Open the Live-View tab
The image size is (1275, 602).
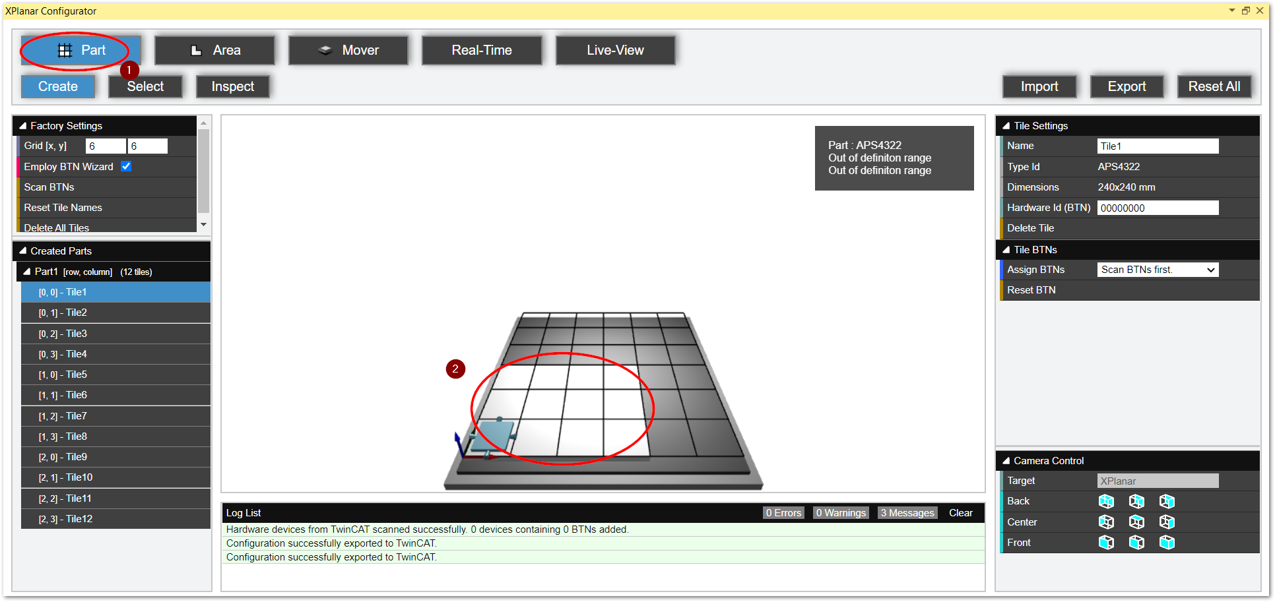[615, 50]
